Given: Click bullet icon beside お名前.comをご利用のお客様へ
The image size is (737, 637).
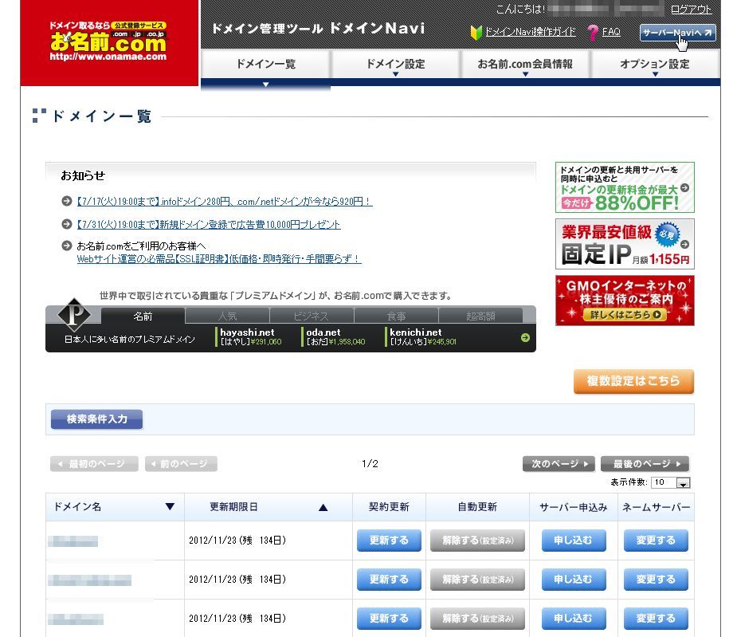Looking at the screenshot, I should coord(67,246).
